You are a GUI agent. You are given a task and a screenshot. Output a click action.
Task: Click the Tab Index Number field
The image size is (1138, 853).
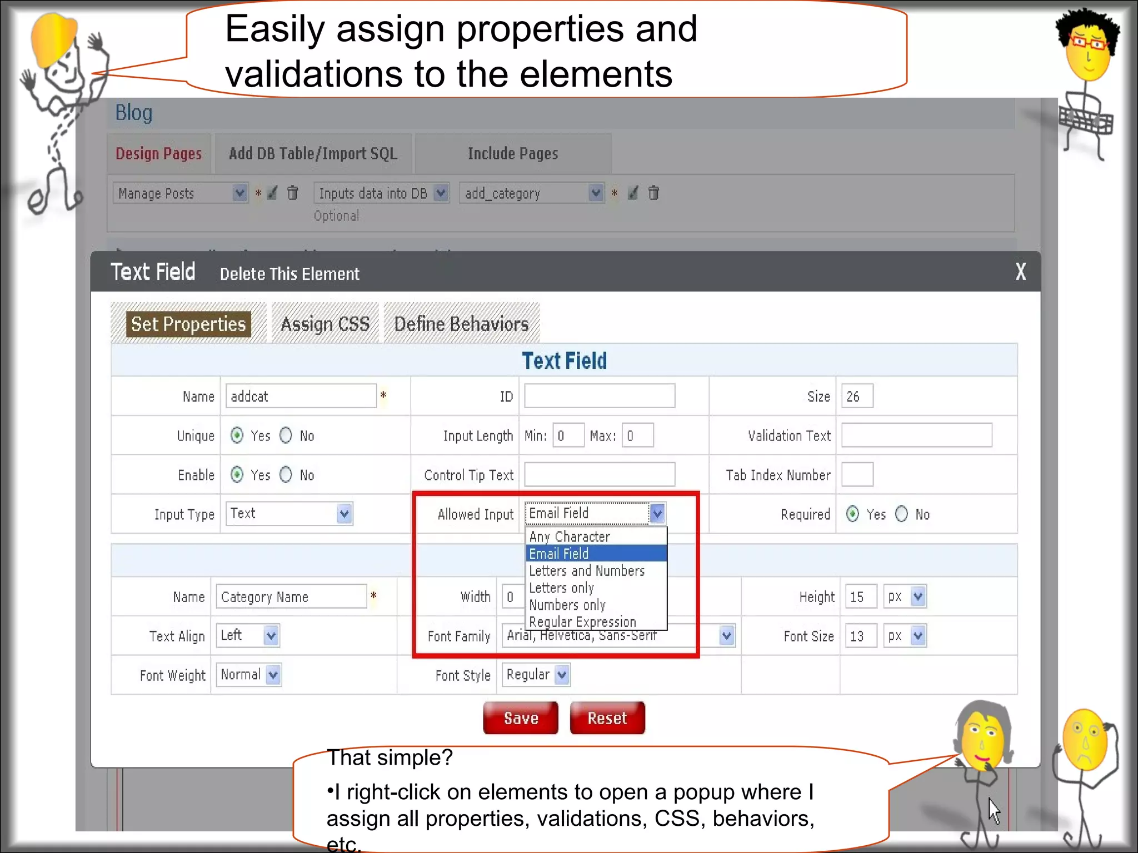click(857, 474)
